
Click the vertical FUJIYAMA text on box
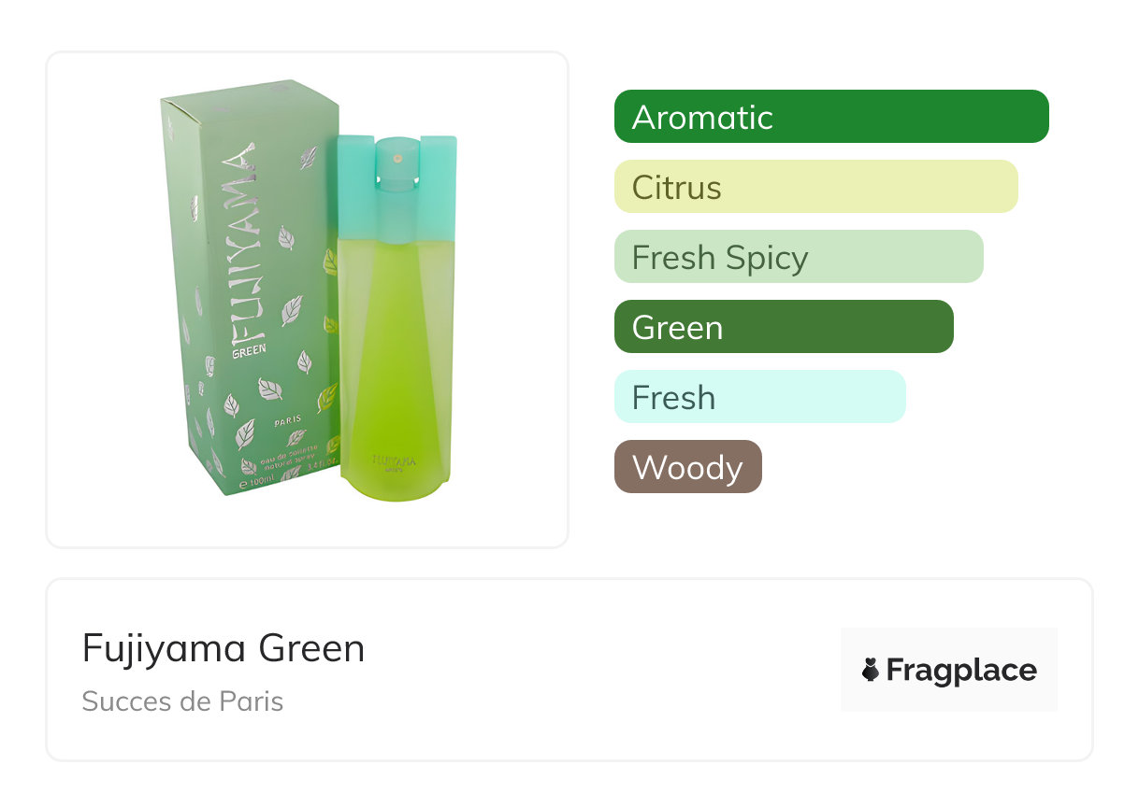pos(240,243)
